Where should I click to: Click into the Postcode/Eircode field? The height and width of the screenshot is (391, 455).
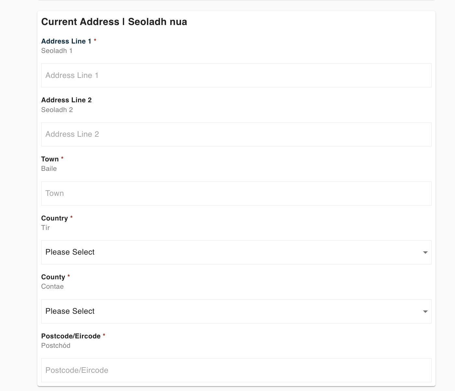coord(236,370)
